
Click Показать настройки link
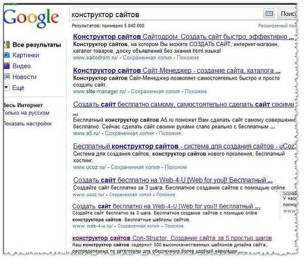click(x=27, y=124)
